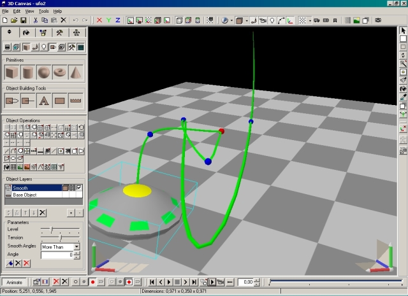Click the plus button under Object Layers

tap(71, 213)
